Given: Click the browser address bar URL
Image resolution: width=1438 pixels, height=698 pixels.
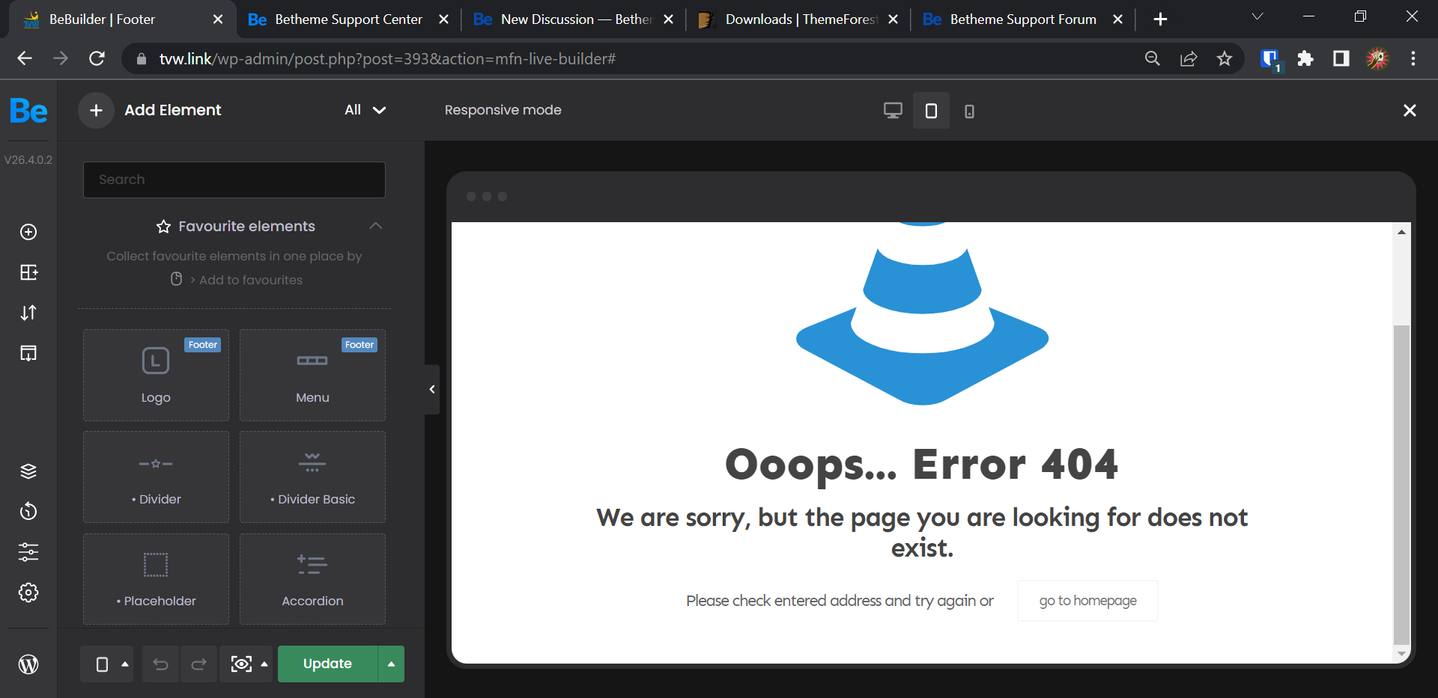Looking at the screenshot, I should (x=387, y=59).
